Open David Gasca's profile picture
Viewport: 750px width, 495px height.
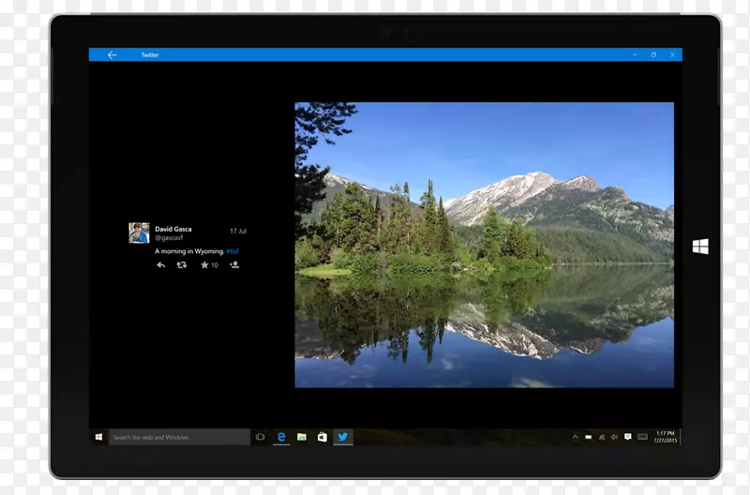pyautogui.click(x=139, y=232)
